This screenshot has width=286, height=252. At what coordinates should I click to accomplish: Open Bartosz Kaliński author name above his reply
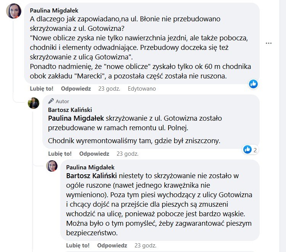(70, 110)
